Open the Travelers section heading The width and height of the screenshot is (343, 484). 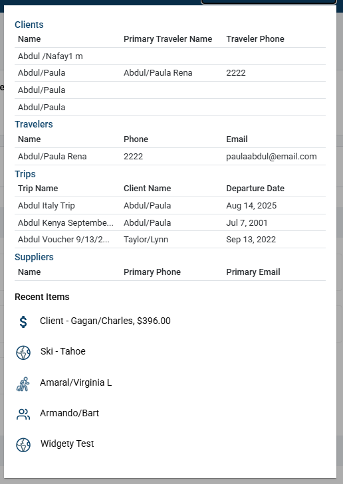click(34, 124)
